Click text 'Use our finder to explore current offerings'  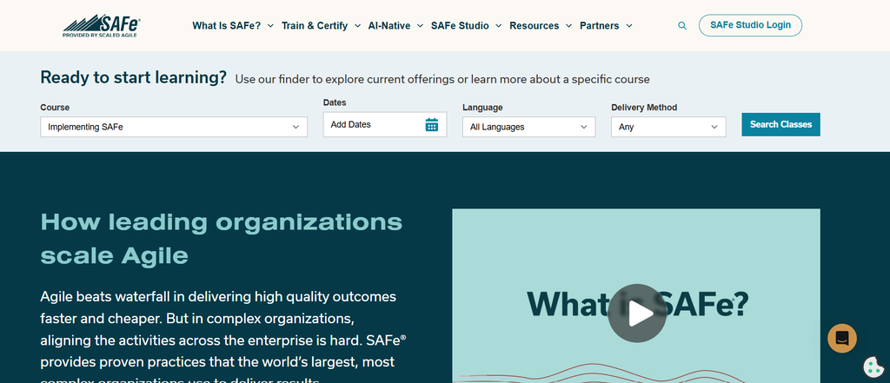tap(345, 79)
